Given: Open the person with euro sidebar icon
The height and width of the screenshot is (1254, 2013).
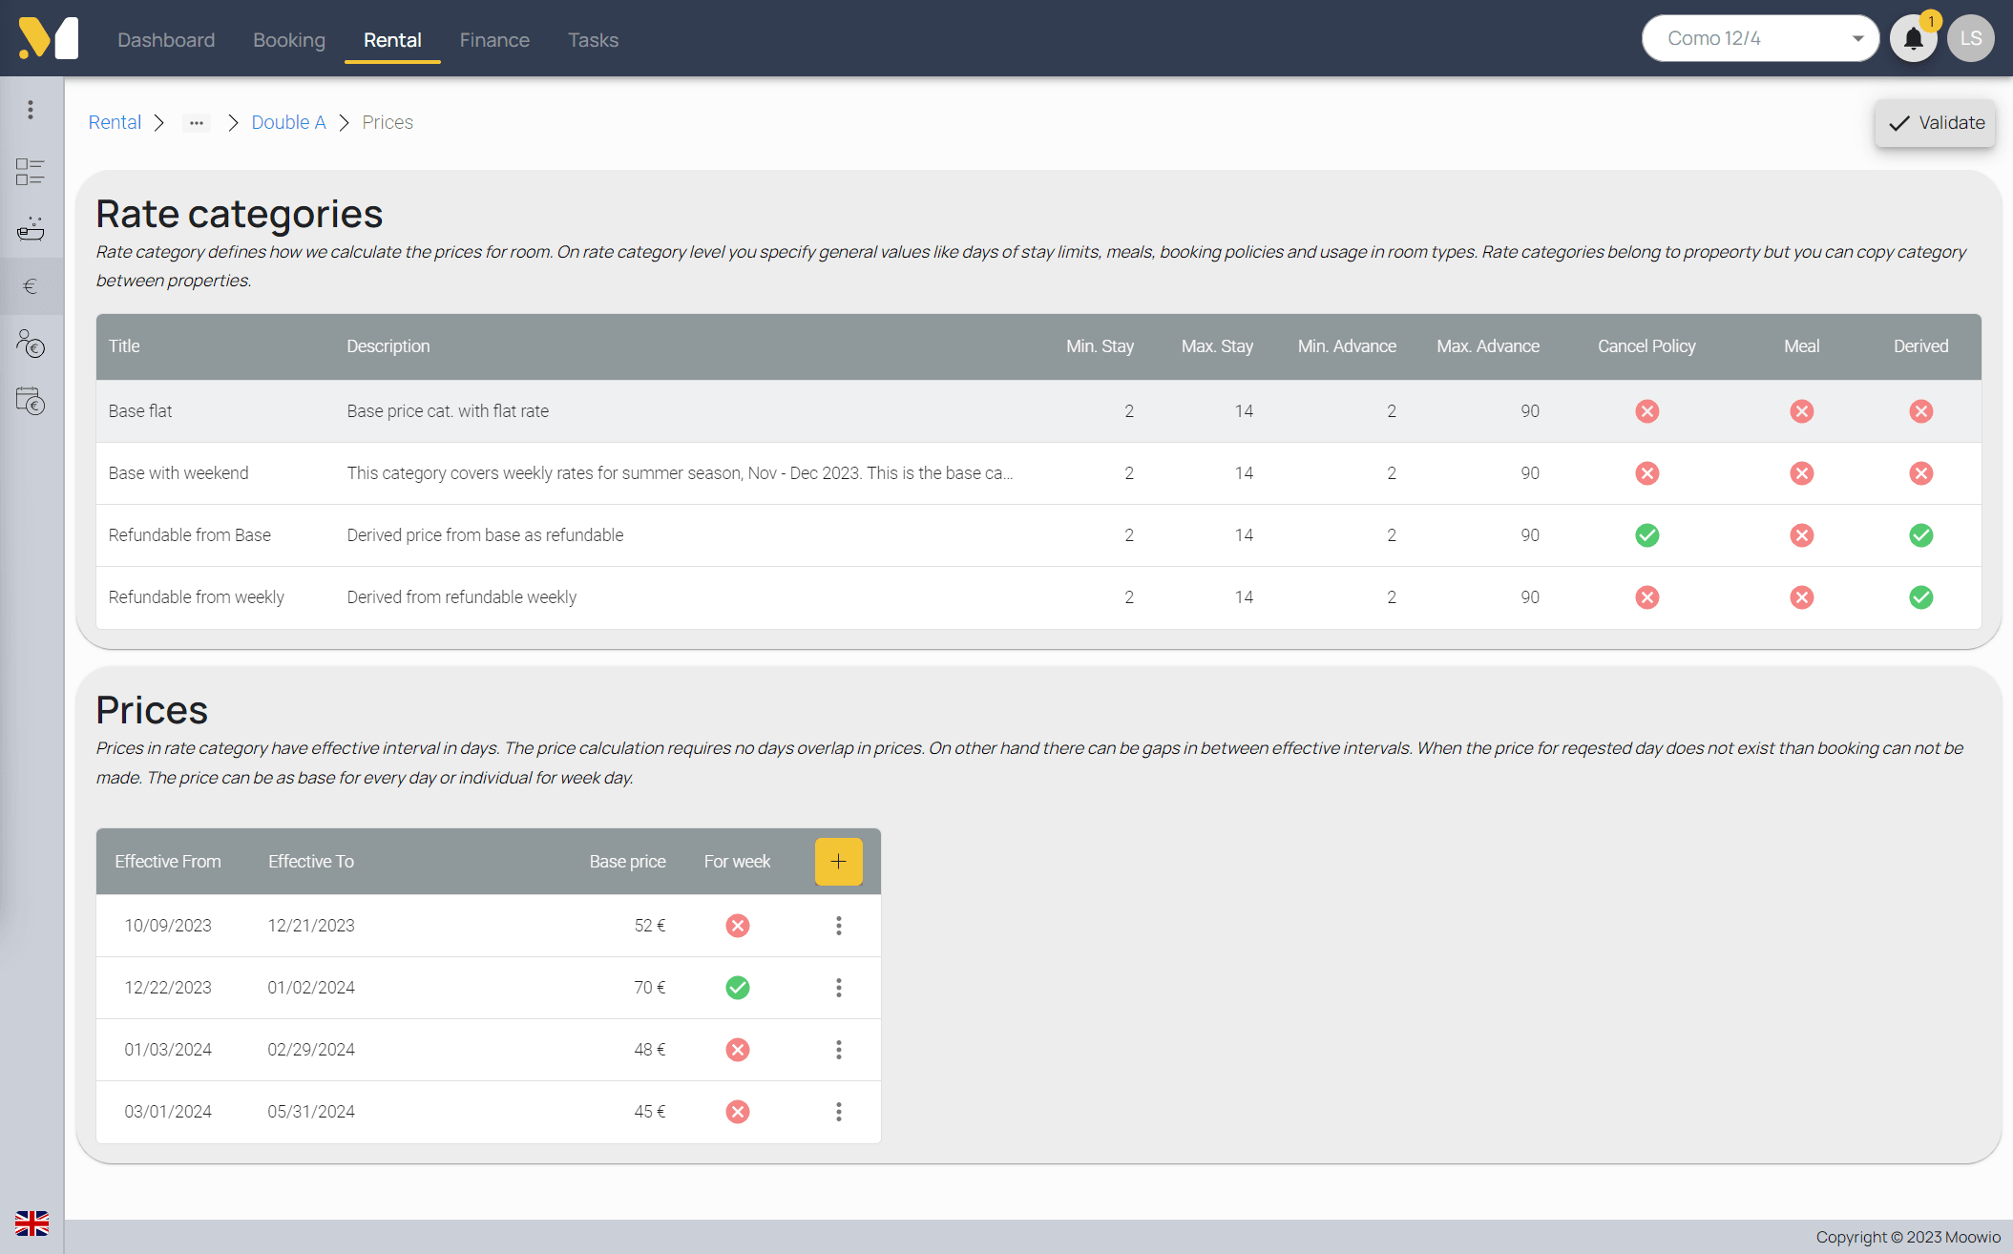Looking at the screenshot, I should pyautogui.click(x=31, y=344).
